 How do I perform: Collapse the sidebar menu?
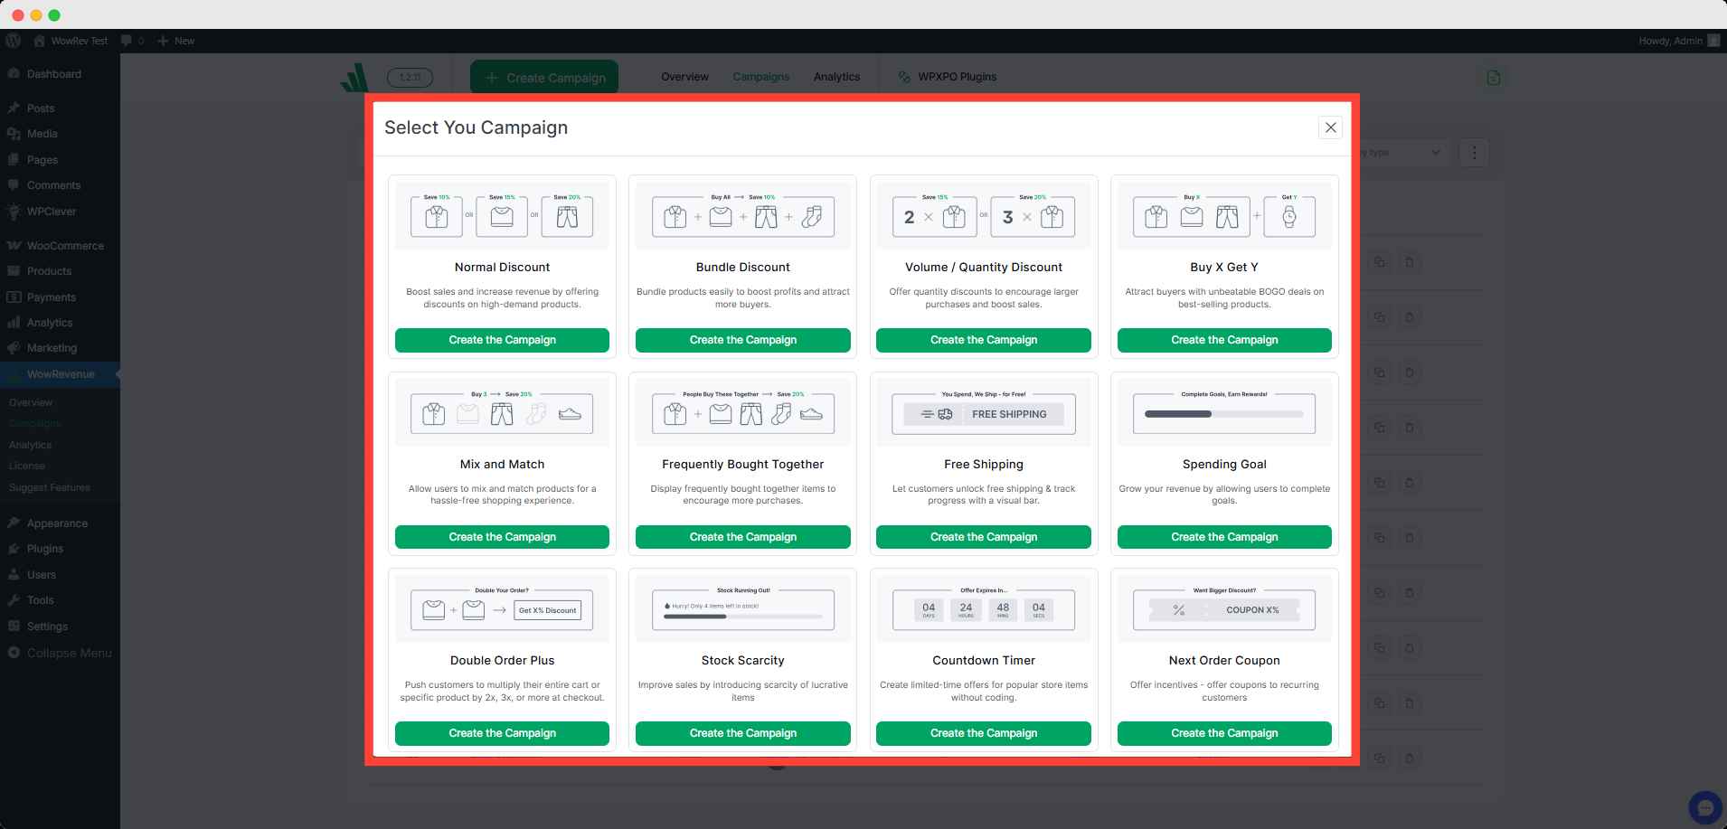coord(60,653)
